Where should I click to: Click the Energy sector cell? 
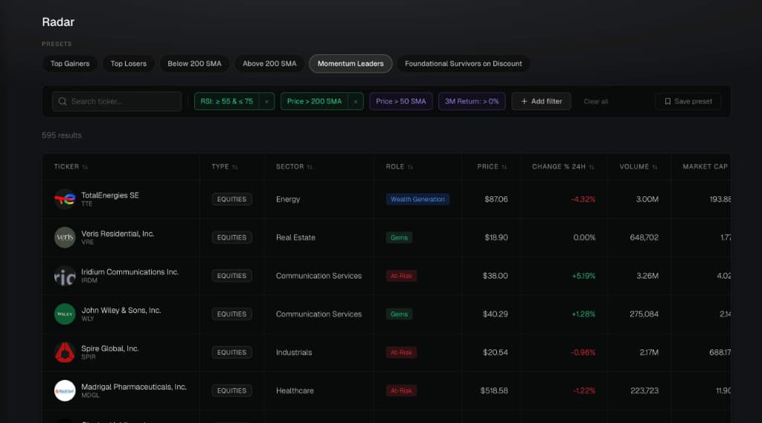[288, 199]
